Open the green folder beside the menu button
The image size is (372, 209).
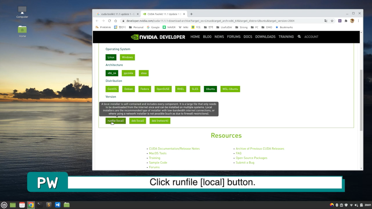(13, 205)
